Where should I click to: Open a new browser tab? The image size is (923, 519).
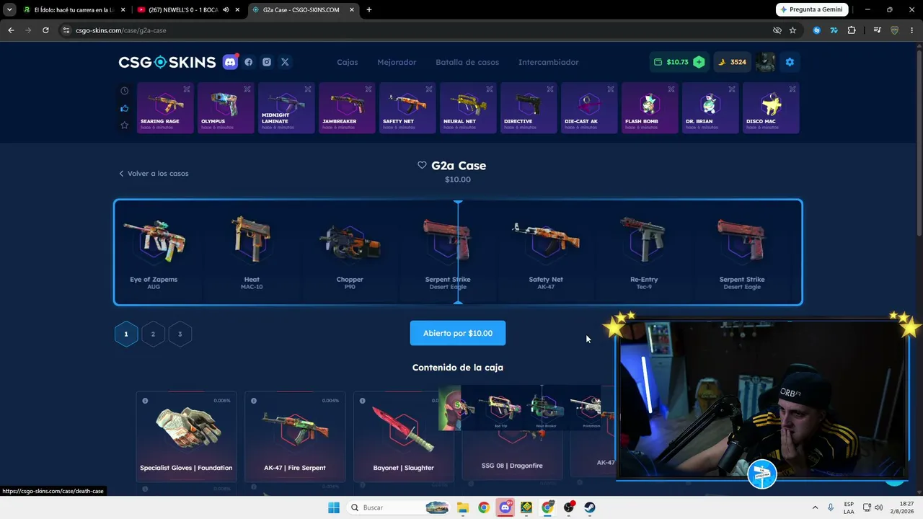[x=369, y=10]
